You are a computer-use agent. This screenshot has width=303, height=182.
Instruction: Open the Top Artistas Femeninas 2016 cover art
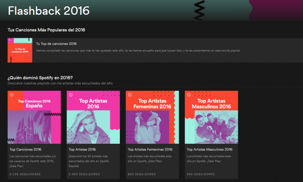click(152, 117)
